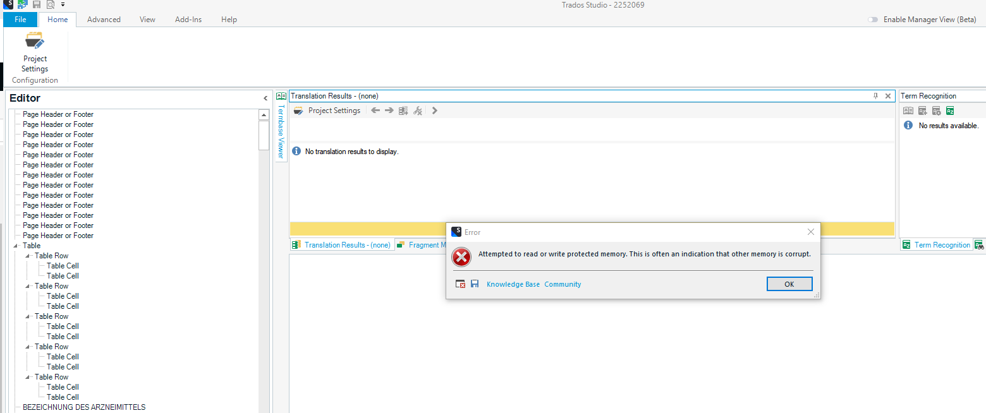Switch to the Fragment Matches tab
This screenshot has height=413, width=986.
pos(422,245)
